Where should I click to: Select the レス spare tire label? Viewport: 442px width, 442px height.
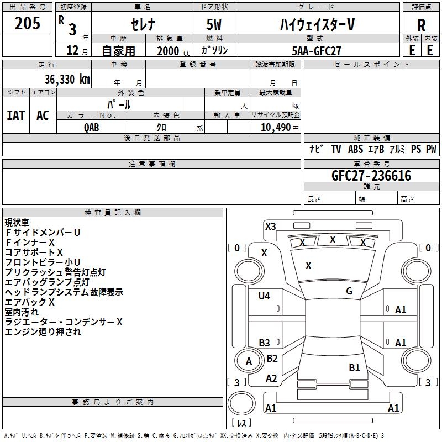click(x=241, y=423)
